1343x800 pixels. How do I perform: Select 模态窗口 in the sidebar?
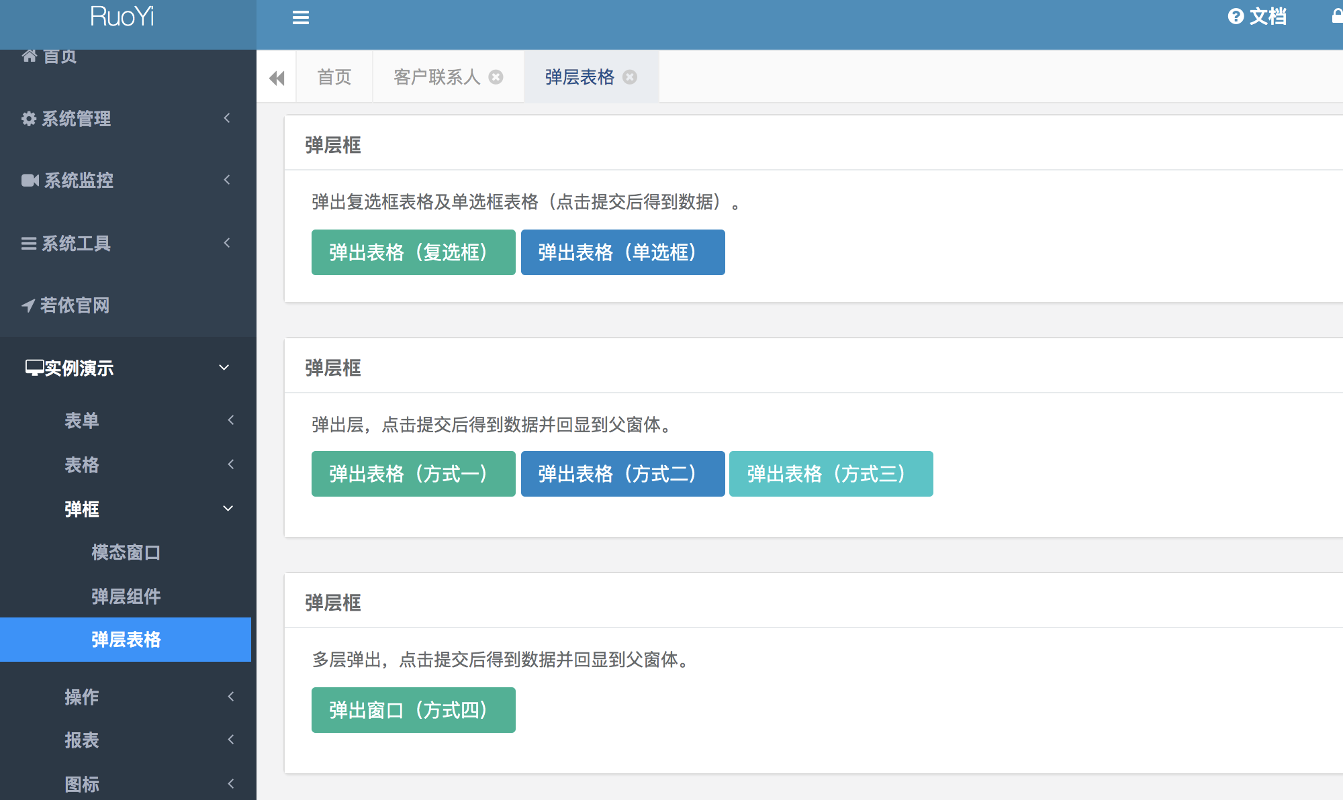click(126, 552)
